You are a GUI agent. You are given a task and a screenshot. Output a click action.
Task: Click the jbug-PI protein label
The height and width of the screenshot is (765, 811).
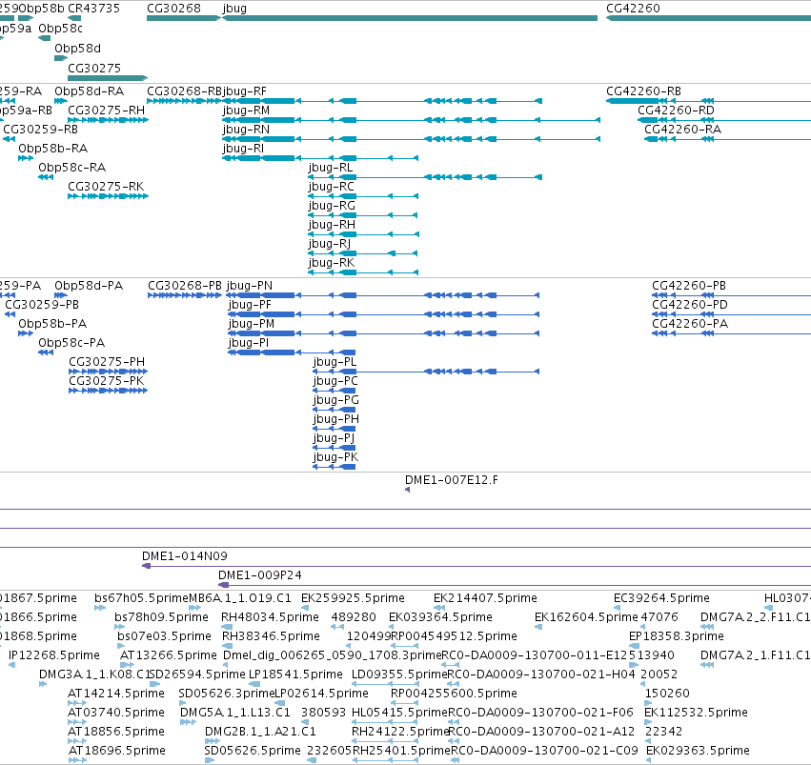249,343
